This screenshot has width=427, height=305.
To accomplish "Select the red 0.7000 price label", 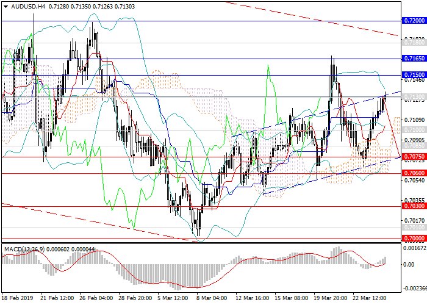I will click(x=414, y=237).
